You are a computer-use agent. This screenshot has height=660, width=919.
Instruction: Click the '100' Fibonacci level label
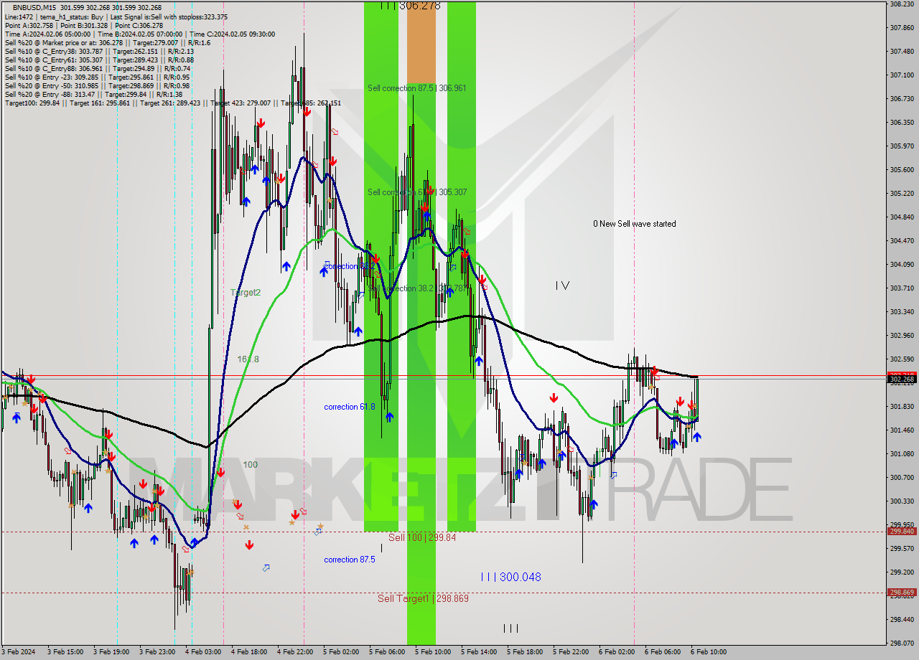[250, 465]
